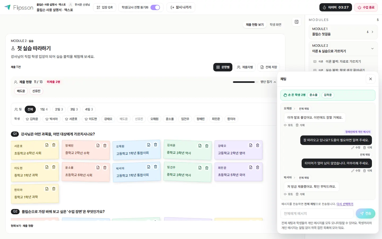Edit the 타이머가 얼마 남지 않았습니다 message
The width and height of the screenshot is (382, 239).
click(356, 171)
